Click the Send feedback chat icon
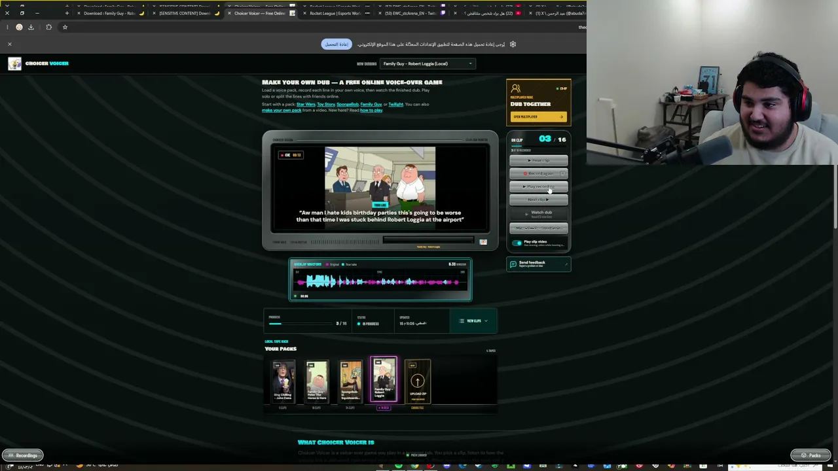Viewport: 838px width, 471px height. (x=513, y=264)
